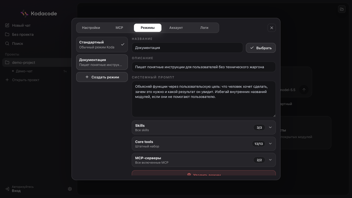Click the Вход login link
352x198 pixels.
tap(16, 191)
